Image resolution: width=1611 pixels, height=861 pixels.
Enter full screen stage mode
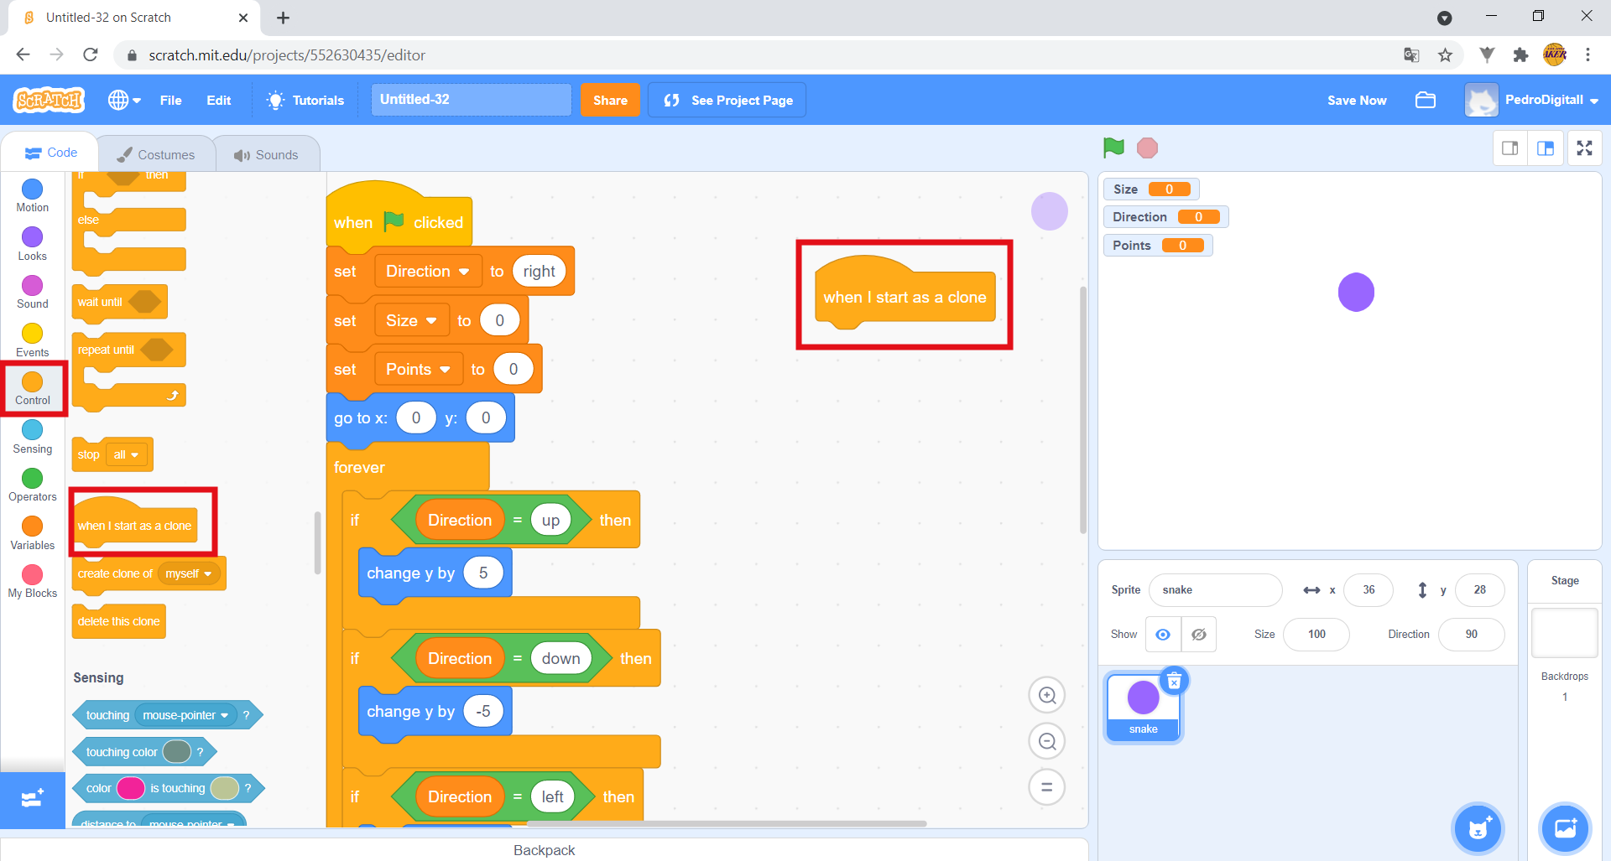coord(1584,148)
